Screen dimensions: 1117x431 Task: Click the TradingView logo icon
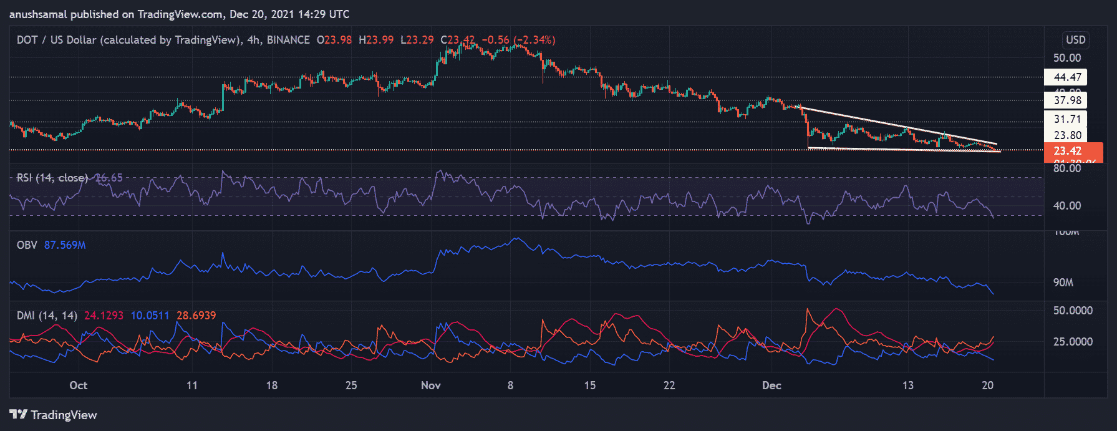pyautogui.click(x=18, y=415)
